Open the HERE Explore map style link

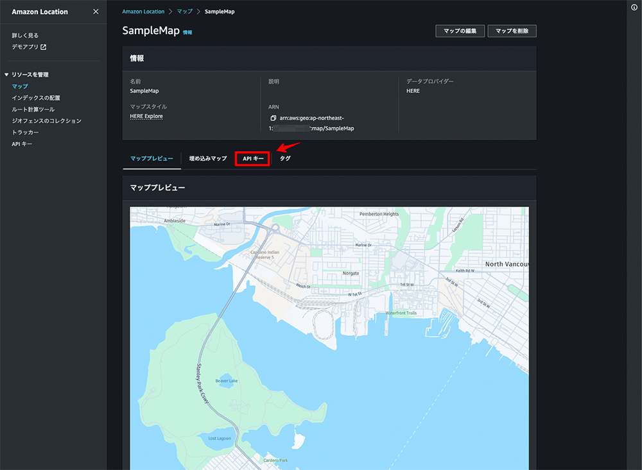148,116
